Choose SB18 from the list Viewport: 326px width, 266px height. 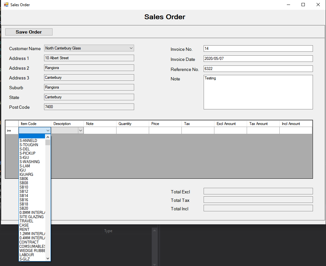32,204
